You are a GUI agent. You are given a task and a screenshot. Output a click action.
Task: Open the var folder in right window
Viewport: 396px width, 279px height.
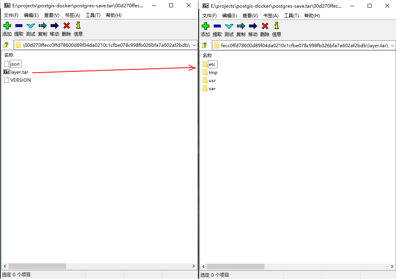pos(211,88)
